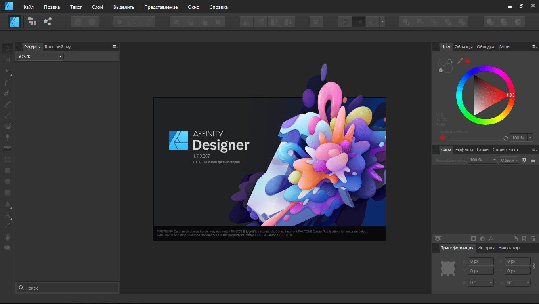
Task: Pick the Corner tool
Action: (x=7, y=82)
